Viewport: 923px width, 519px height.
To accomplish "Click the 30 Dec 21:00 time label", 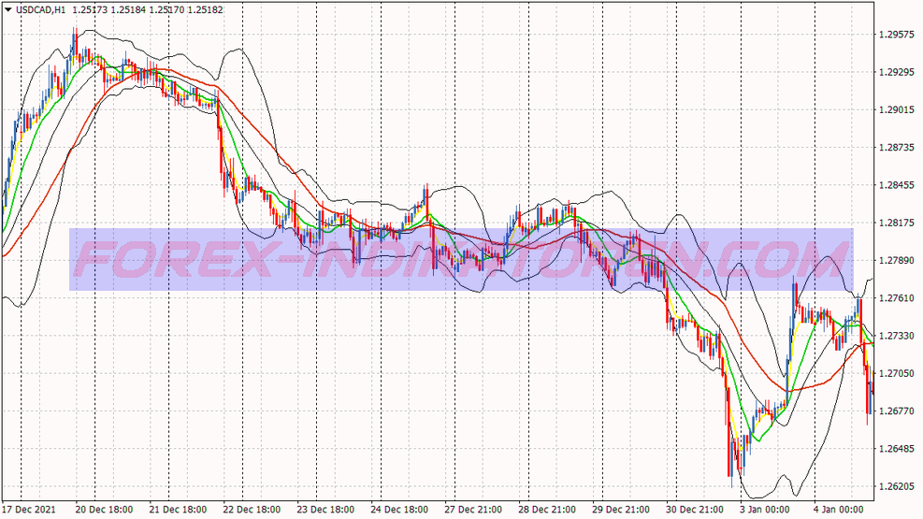I will click(695, 509).
